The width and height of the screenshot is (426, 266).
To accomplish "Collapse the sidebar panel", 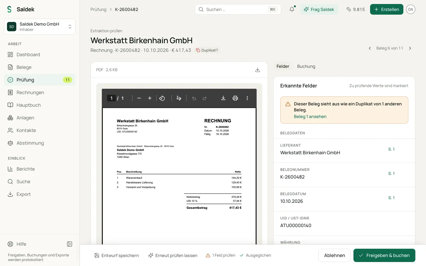I will point(70,244).
